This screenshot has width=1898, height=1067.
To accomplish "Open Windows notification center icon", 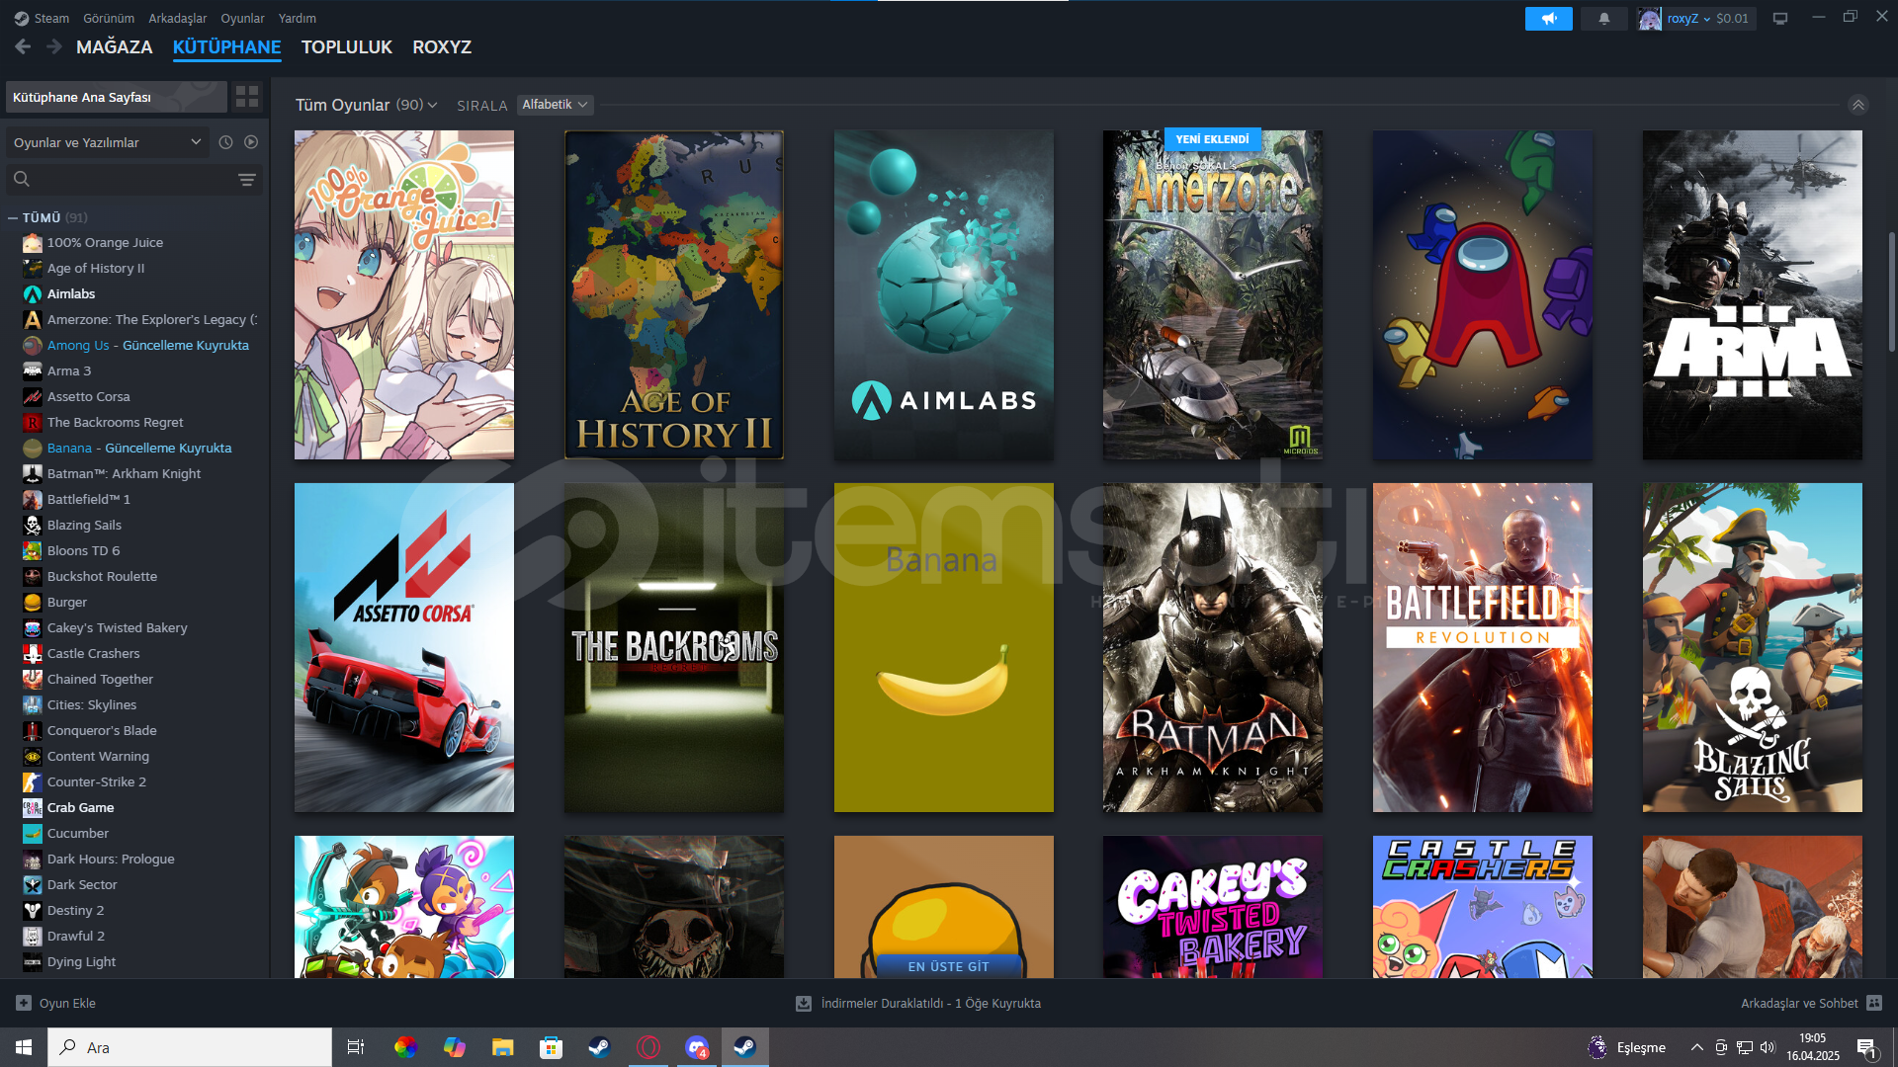I will (1866, 1047).
